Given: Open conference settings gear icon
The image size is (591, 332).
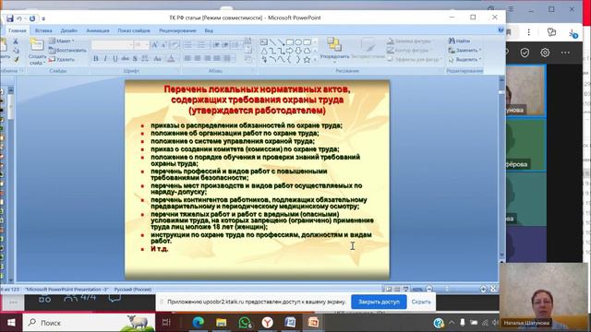Looking at the screenshot, I should click(x=545, y=53).
